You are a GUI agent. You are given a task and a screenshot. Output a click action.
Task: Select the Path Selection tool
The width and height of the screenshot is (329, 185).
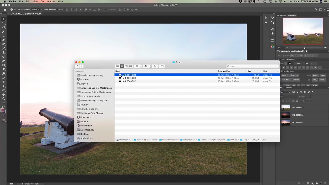[x=4, y=86]
